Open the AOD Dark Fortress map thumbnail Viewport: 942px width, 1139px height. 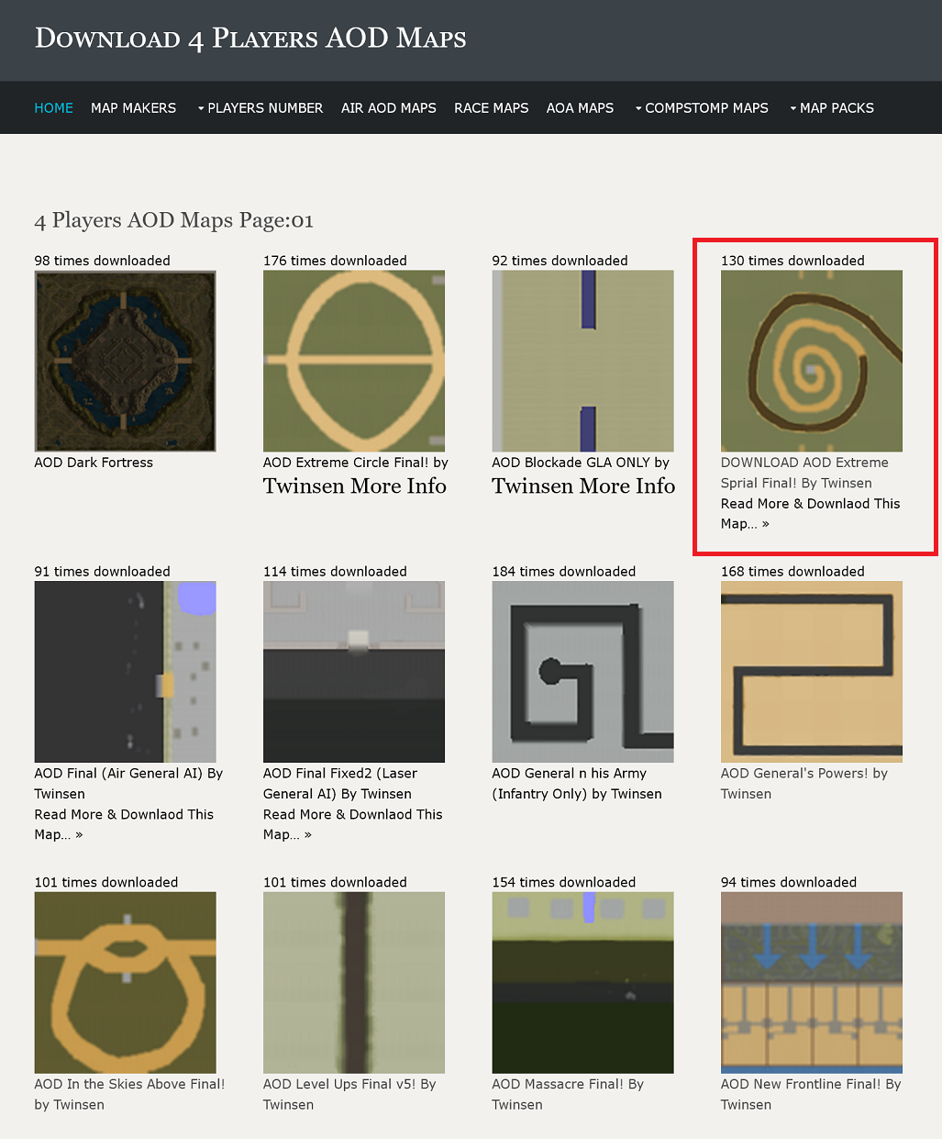[x=125, y=361]
